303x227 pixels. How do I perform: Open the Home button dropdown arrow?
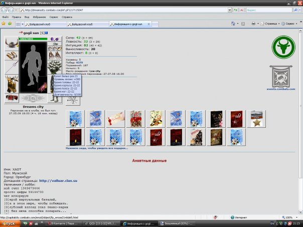238,24
